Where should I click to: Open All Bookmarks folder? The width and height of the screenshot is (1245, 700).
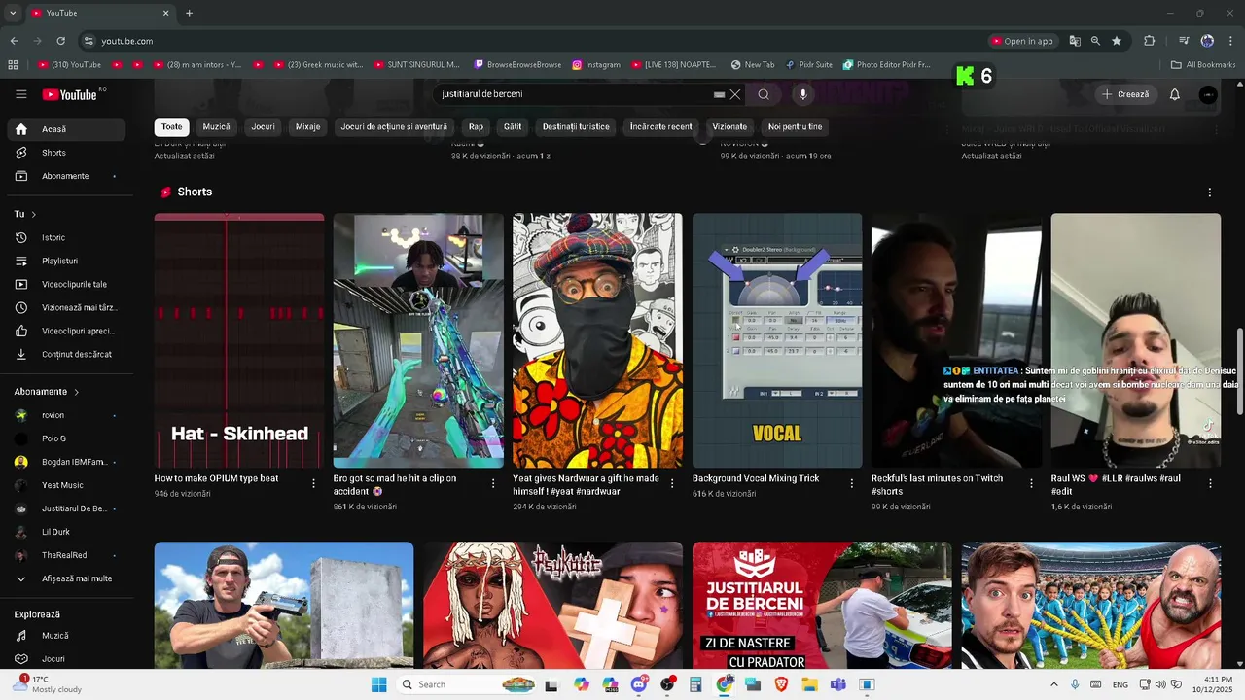1203,65
